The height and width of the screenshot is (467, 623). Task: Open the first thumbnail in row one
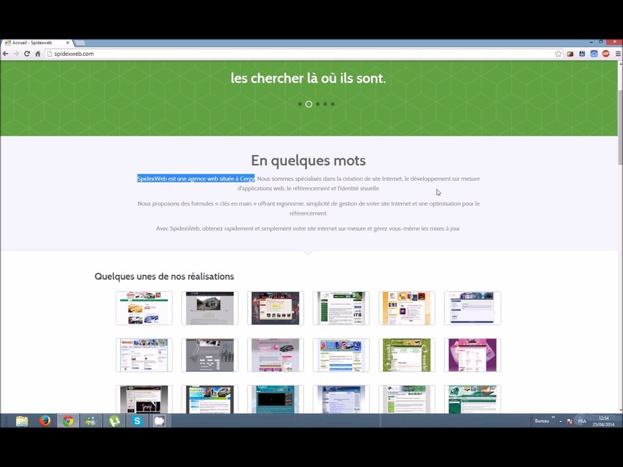point(144,308)
